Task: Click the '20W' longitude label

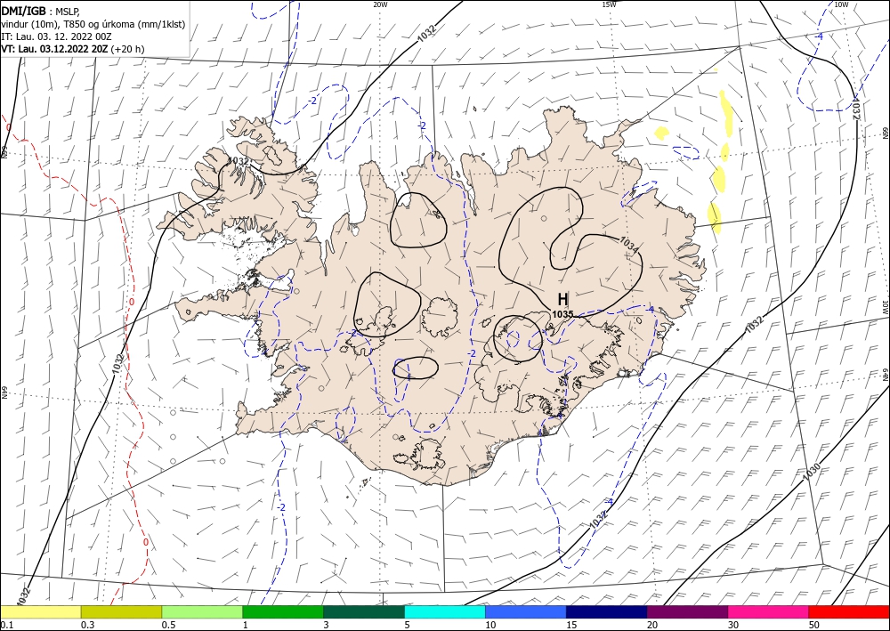Action: tap(380, 4)
